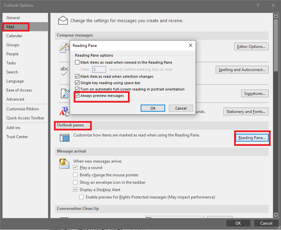This screenshot has width=281, height=230.
Task: Click the Wait seconds input field
Action: (x=99, y=69)
